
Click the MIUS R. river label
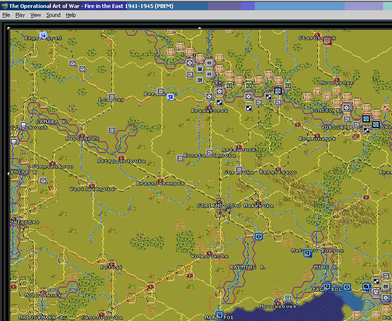[x=327, y=267]
